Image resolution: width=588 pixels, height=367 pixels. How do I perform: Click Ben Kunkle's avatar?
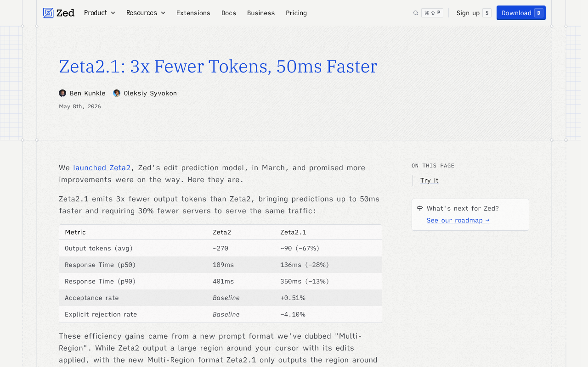[x=62, y=93]
